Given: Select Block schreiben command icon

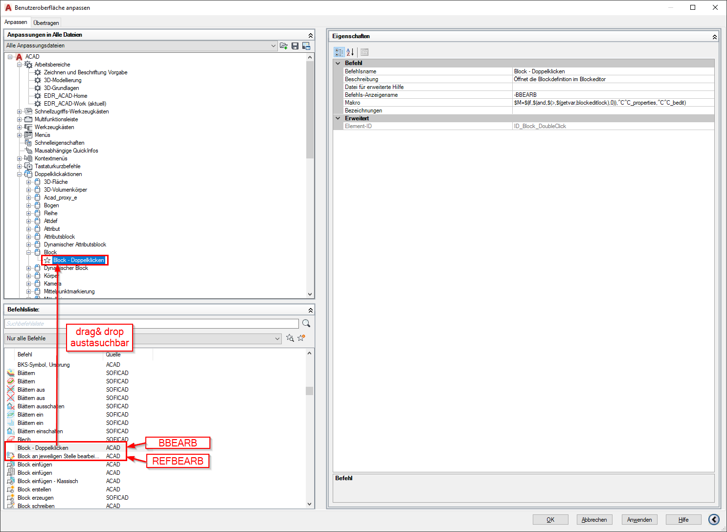Looking at the screenshot, I should click(x=11, y=506).
